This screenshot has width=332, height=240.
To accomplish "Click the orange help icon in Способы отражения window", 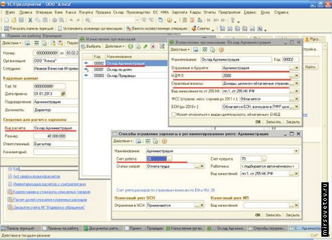I will tap(164, 141).
